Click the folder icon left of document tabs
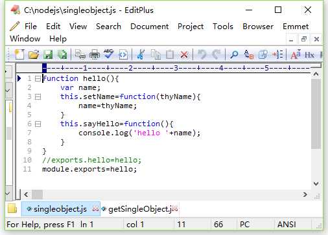This screenshot has width=328, height=235. (x=12, y=209)
